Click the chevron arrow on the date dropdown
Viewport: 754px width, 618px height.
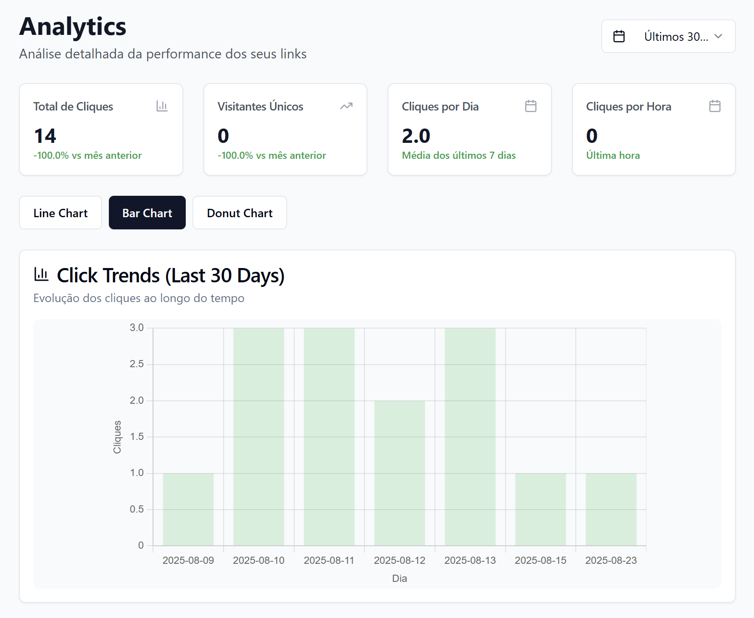pyautogui.click(x=718, y=37)
